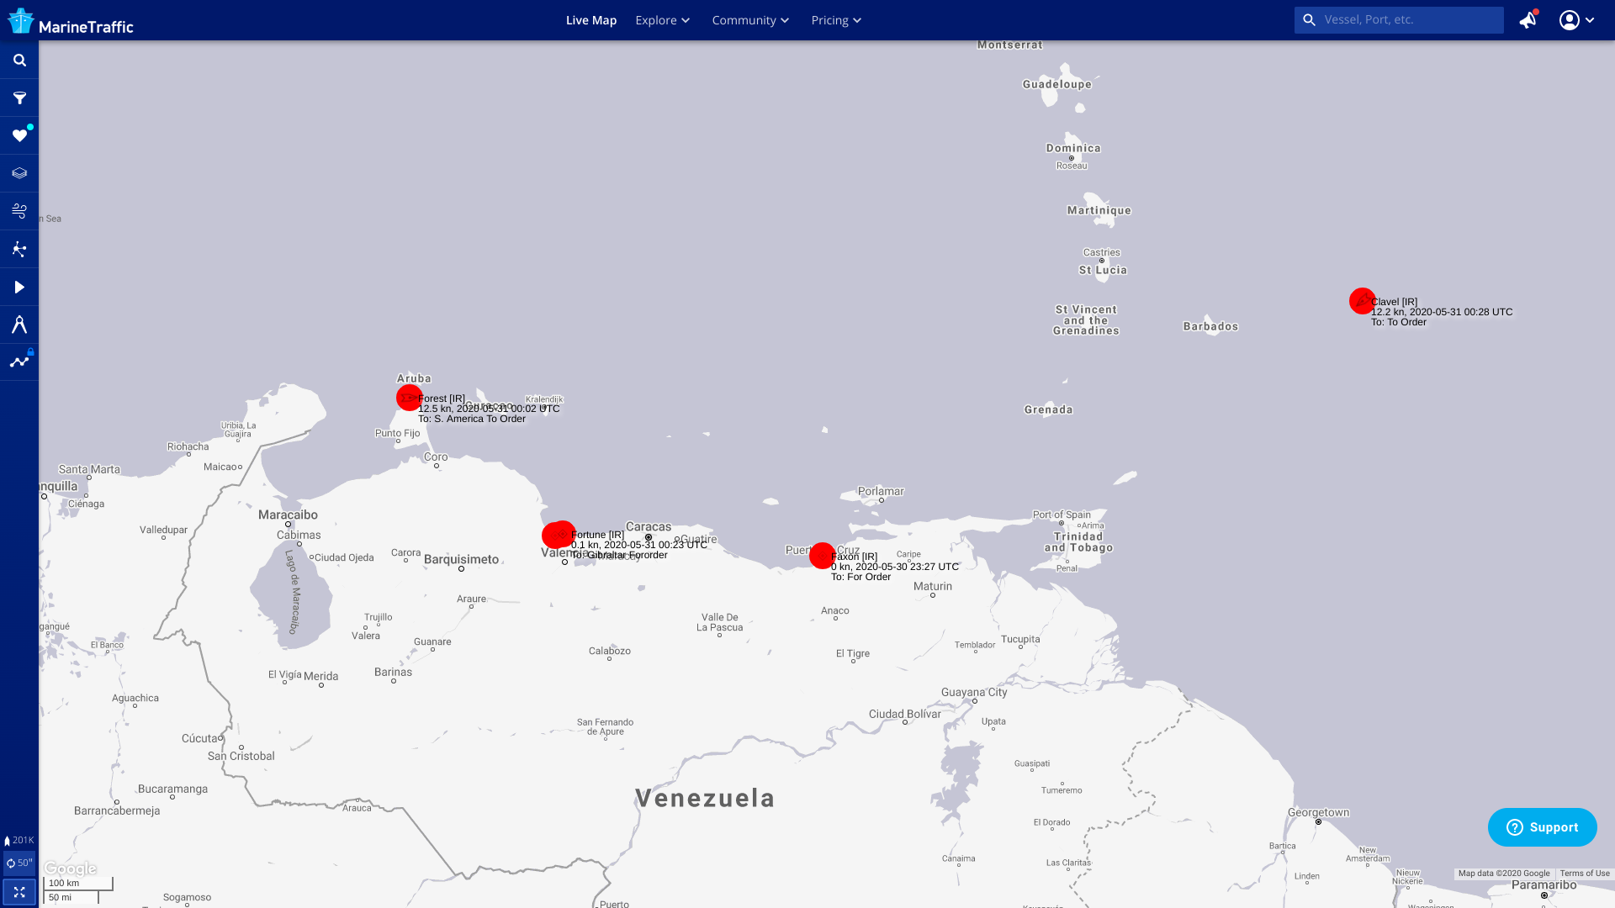Click the Barquisimeto city label

point(461,559)
